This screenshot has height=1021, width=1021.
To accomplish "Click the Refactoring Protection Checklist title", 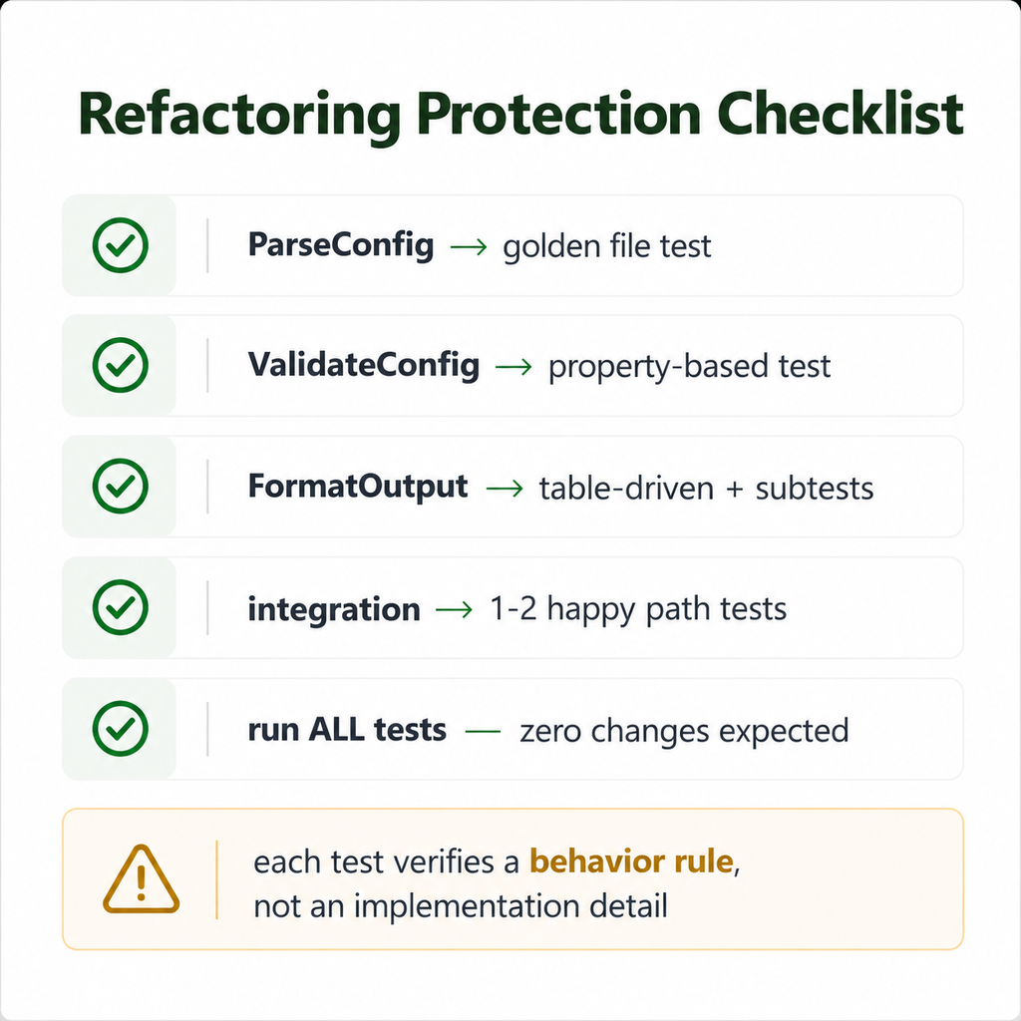I will click(520, 115).
